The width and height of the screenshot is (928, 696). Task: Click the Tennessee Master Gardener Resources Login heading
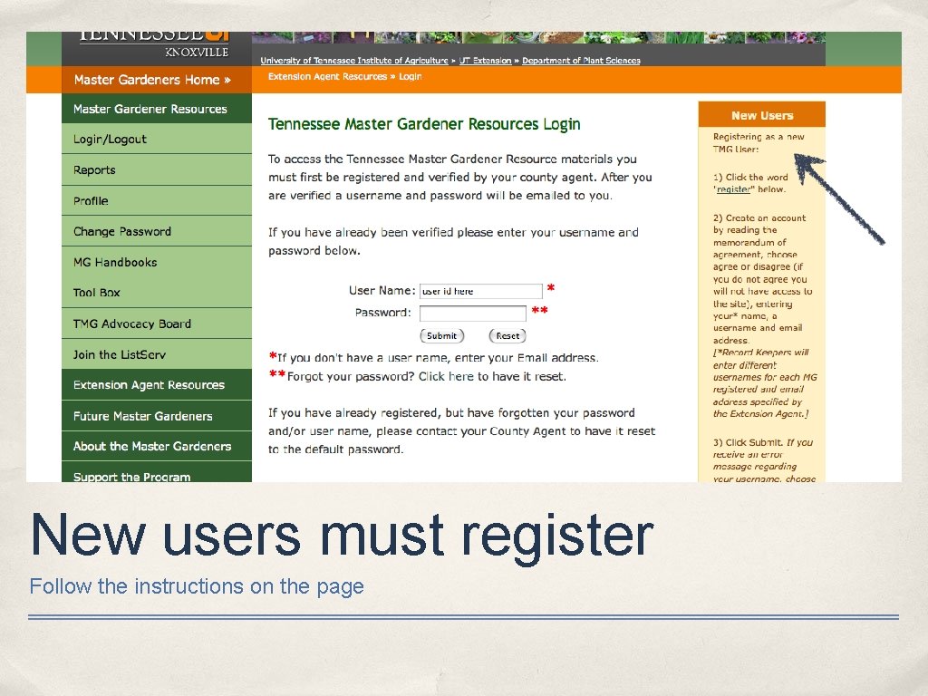[424, 124]
